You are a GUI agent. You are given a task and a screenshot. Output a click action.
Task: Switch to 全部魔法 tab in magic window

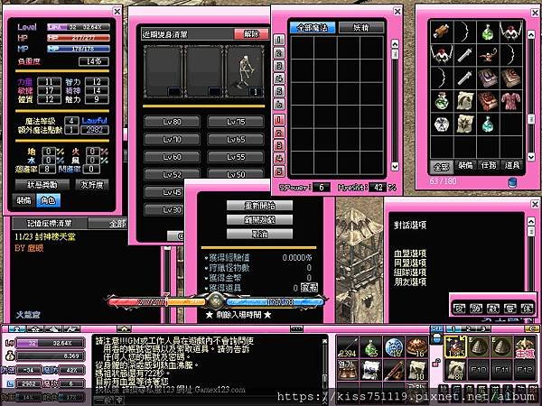313,28
